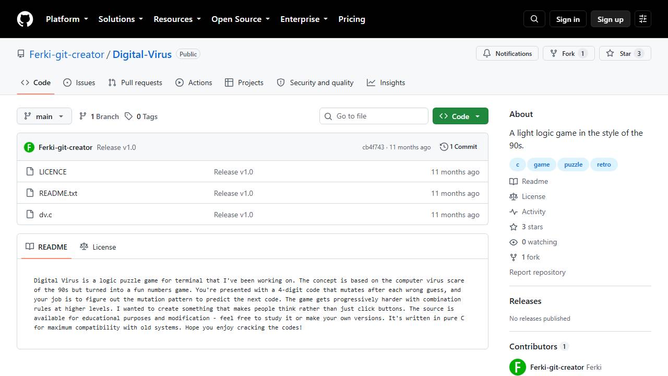
Task: Open the Enterprise dropdown
Action: click(x=304, y=19)
